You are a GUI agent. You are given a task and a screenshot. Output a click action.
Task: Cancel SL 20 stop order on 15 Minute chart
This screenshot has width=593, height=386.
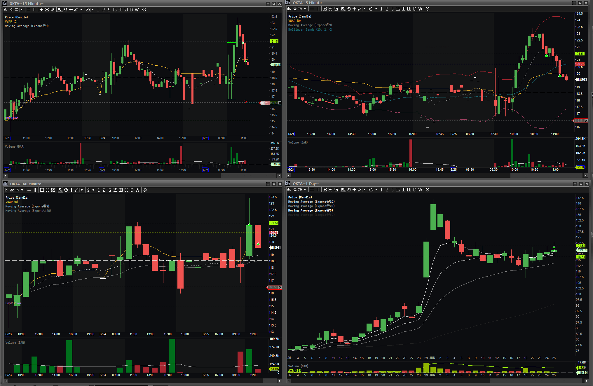coord(280,103)
